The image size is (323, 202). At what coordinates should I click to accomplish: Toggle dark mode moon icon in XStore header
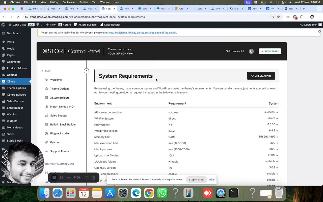251,51
